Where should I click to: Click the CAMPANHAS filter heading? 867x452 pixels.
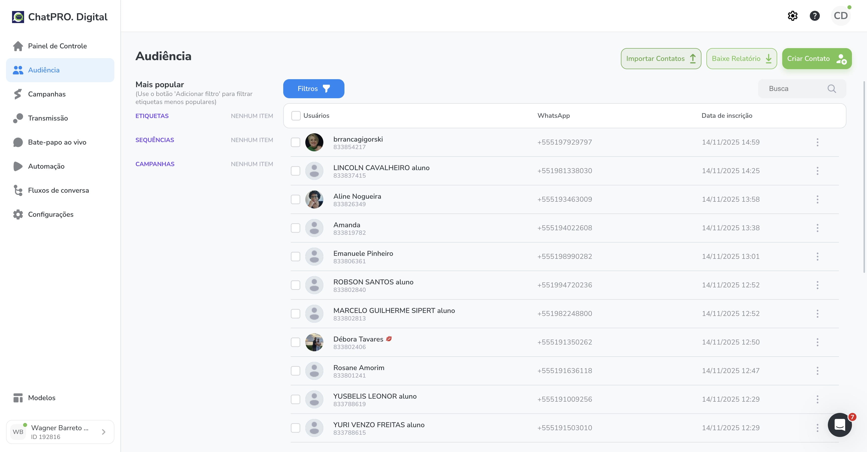pos(155,164)
